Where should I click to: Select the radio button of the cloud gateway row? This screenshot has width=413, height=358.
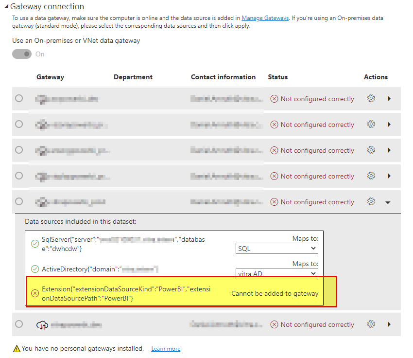19,324
